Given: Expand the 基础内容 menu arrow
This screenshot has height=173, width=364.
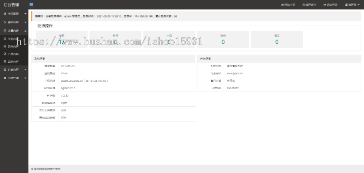Looking at the screenshot, I should [x=25, y=22].
